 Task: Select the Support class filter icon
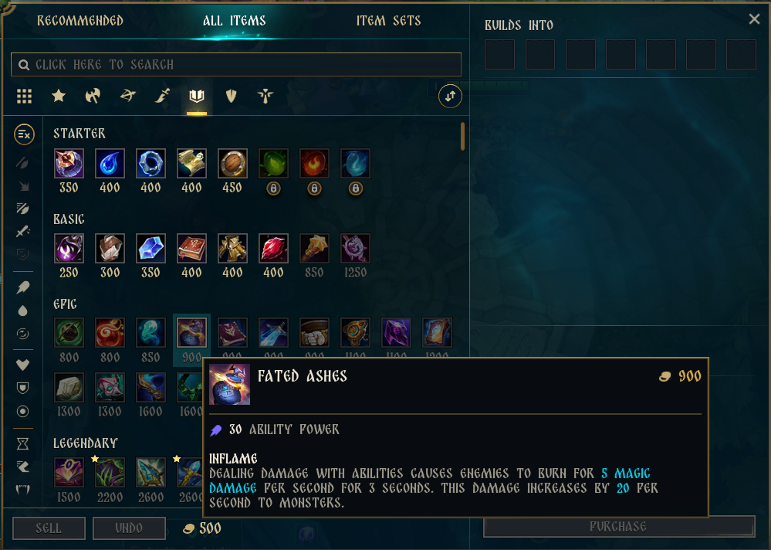265,96
